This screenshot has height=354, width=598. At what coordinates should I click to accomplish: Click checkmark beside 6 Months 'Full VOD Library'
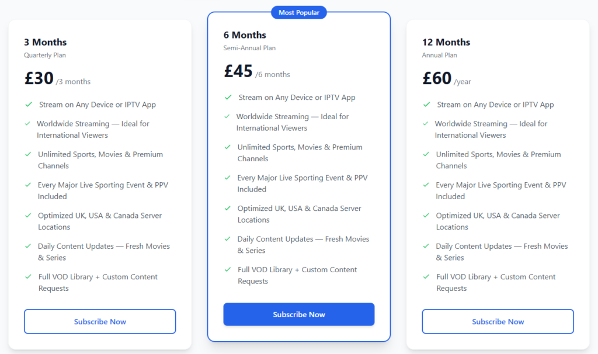(x=227, y=270)
